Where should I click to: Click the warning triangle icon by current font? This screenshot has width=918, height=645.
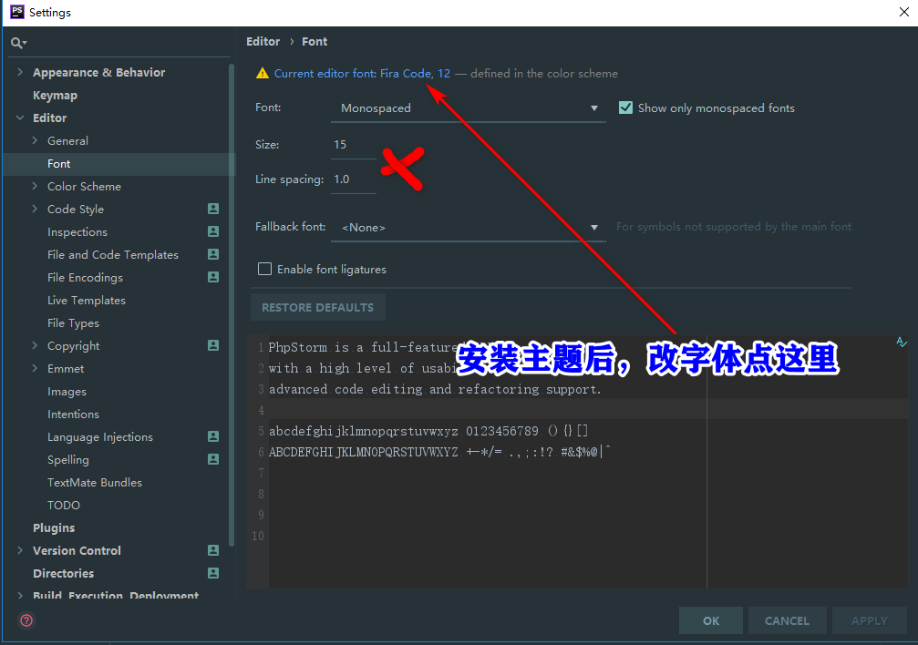point(263,73)
